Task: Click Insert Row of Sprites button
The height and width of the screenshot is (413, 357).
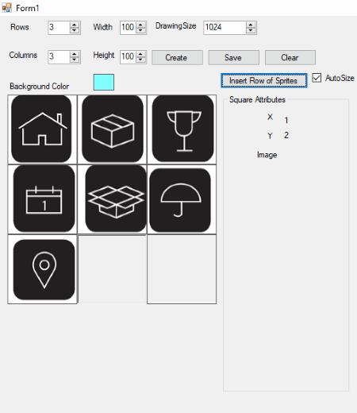Action: [264, 80]
